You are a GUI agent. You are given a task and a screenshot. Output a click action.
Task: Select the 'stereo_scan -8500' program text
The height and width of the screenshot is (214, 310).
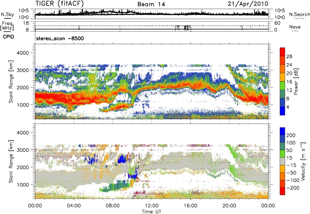(60, 38)
